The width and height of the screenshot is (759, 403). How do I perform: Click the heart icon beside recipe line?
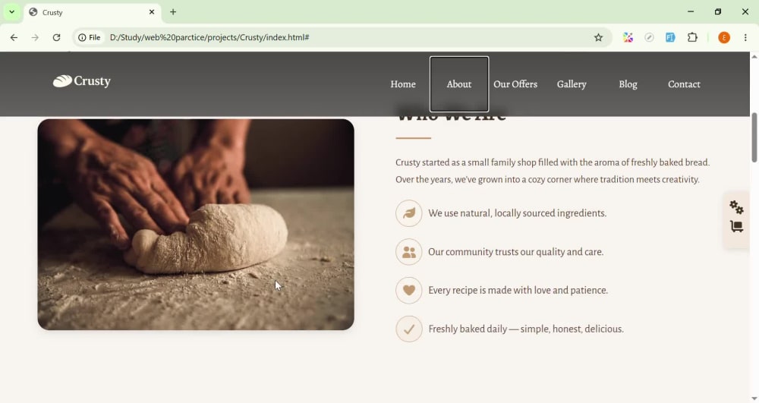(409, 290)
